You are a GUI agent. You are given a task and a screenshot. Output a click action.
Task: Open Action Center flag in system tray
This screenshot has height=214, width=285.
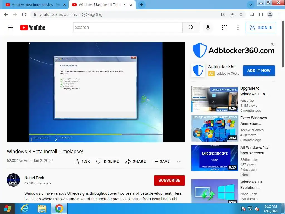point(243,209)
